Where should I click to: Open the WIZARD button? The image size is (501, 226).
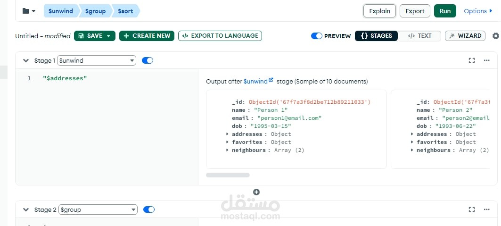pyautogui.click(x=465, y=36)
